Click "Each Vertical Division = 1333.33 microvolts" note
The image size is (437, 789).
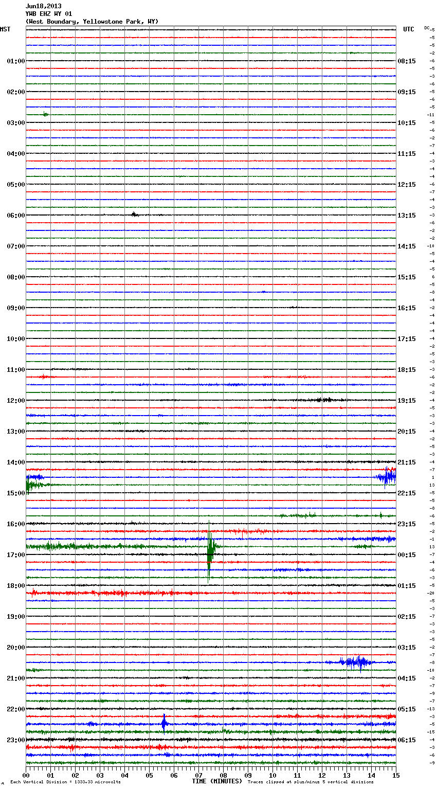coord(65,782)
